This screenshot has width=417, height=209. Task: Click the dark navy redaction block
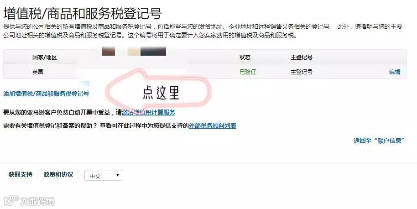pyautogui.click(x=153, y=51)
